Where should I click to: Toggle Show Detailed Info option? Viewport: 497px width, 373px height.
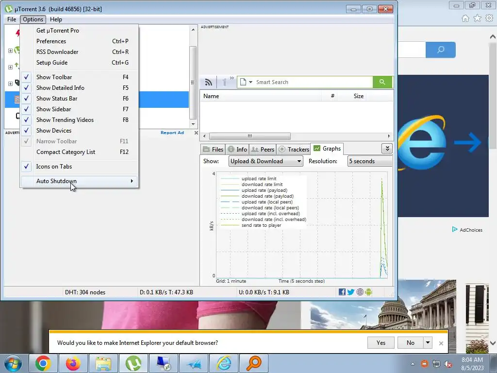pos(79,88)
